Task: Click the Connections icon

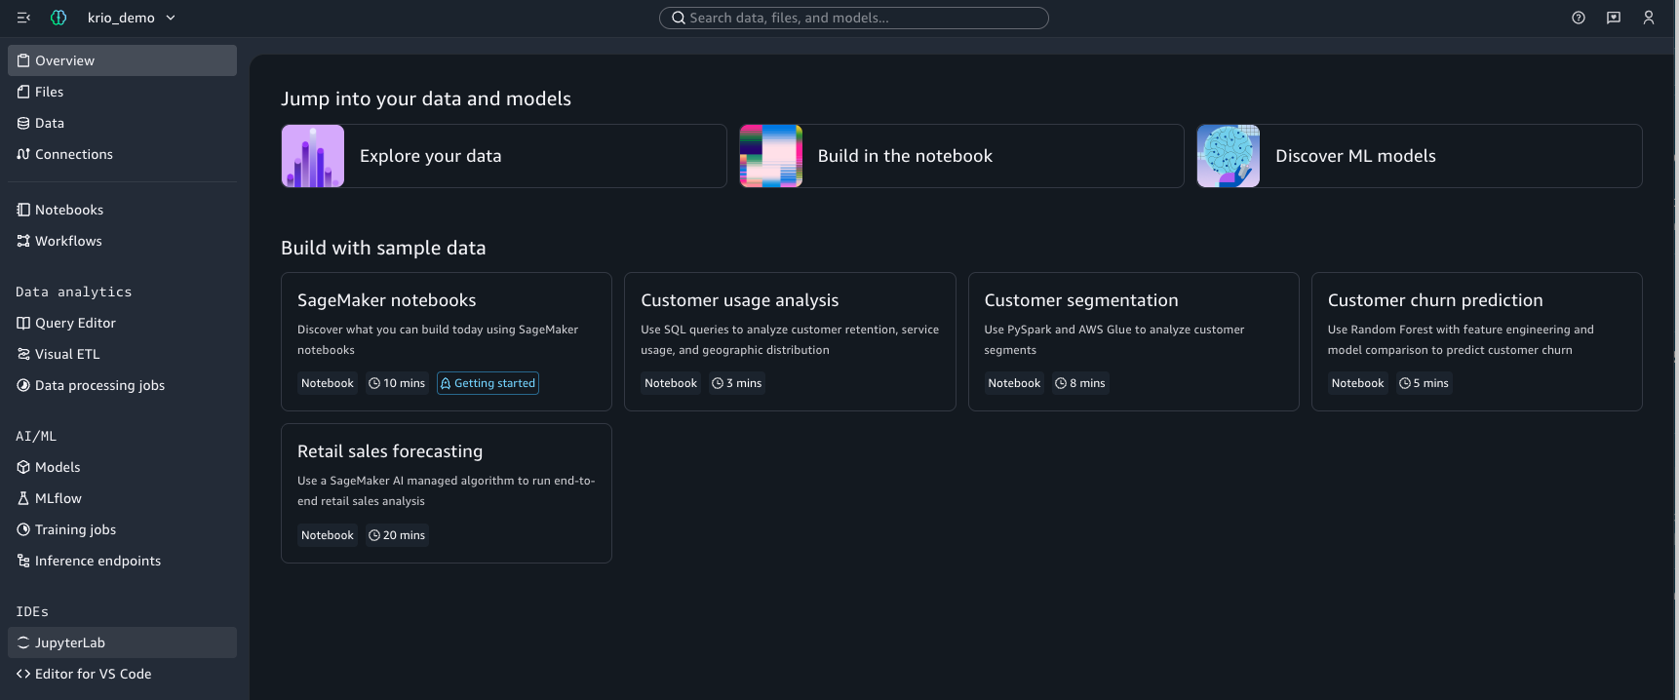Action: (x=23, y=154)
